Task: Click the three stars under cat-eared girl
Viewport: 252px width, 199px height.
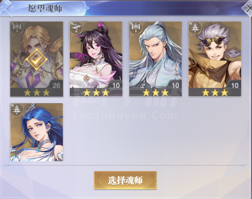Action: pos(96,92)
